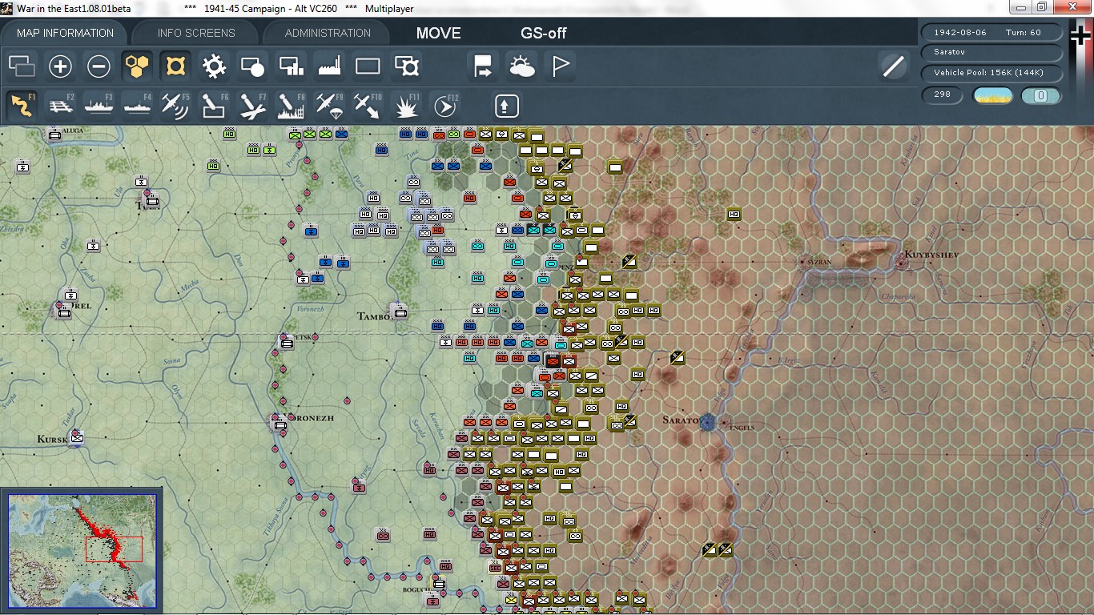The height and width of the screenshot is (615, 1094).
Task: Click the F12 end turn arrow icon
Action: coord(445,105)
